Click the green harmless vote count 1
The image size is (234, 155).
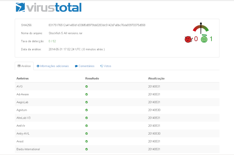tap(211, 39)
